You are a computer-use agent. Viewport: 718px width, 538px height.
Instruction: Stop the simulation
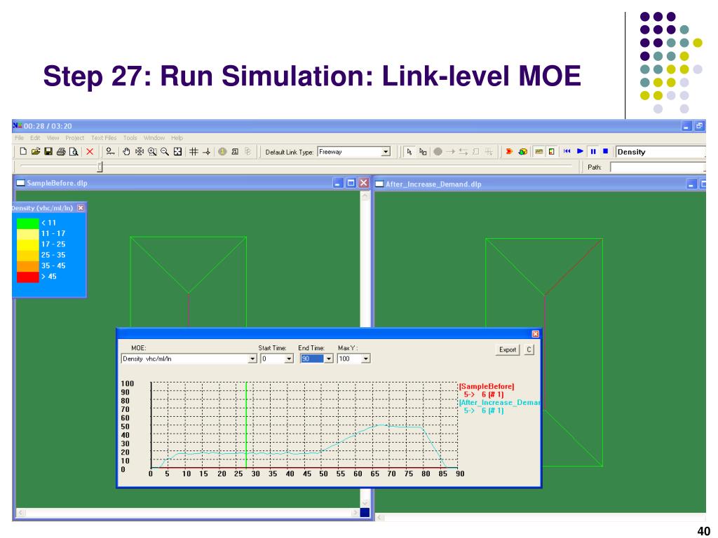(605, 151)
